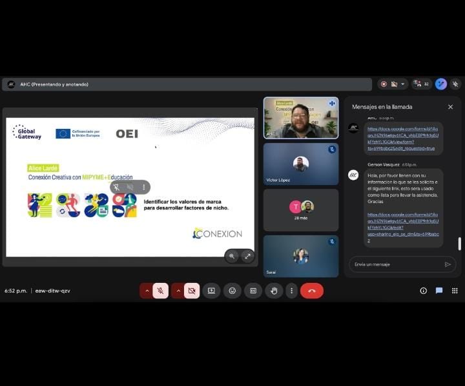Open the participants list showing 32 people
Image resolution: width=465 pixels, height=386 pixels.
tap(421, 84)
